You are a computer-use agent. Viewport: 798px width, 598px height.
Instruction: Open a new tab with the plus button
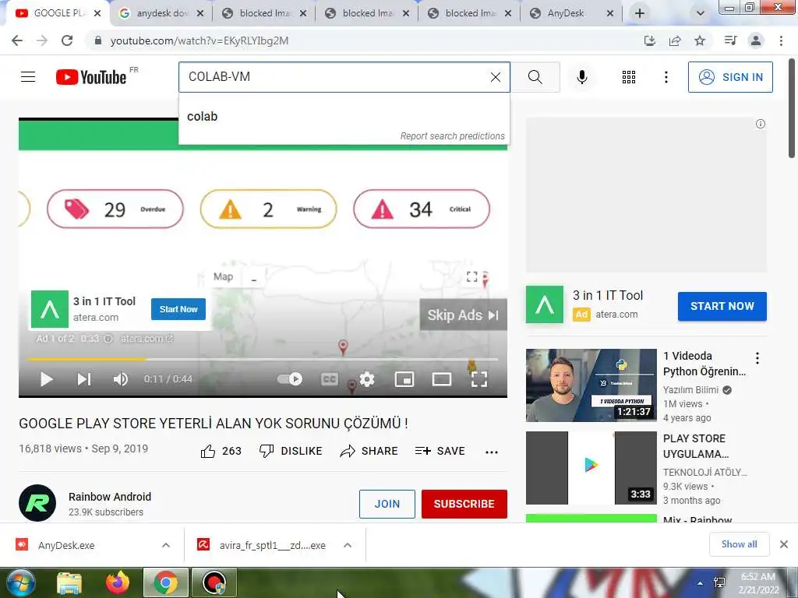(639, 13)
